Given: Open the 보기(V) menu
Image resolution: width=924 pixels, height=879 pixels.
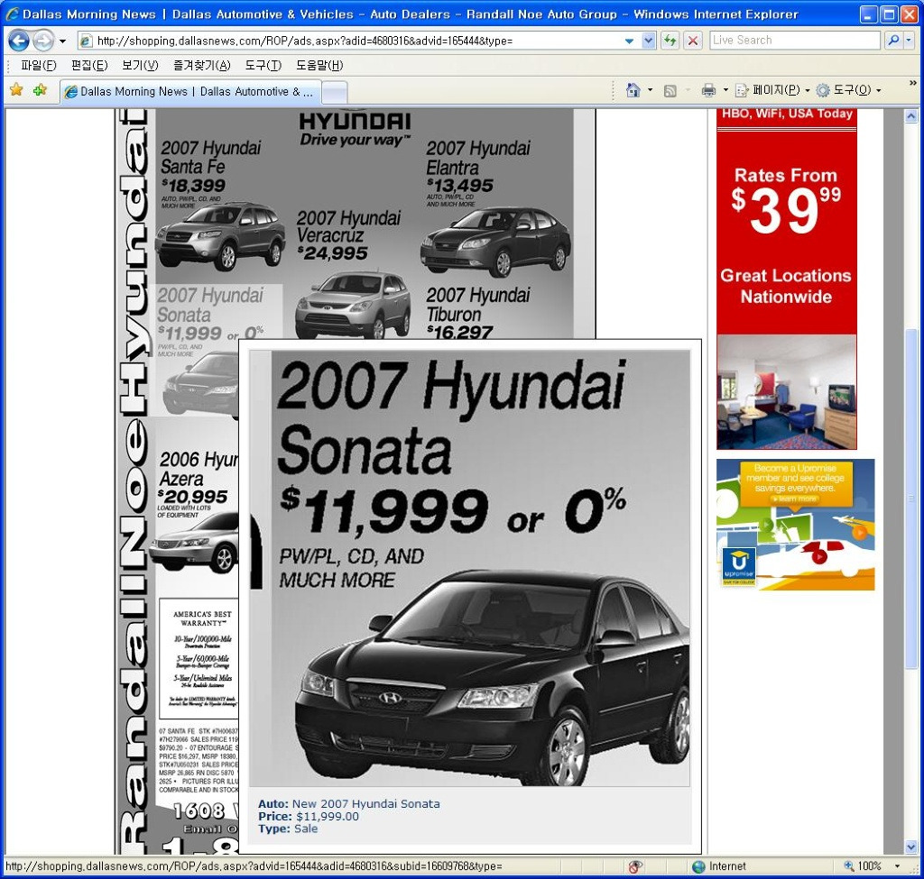Looking at the screenshot, I should pos(140,65).
